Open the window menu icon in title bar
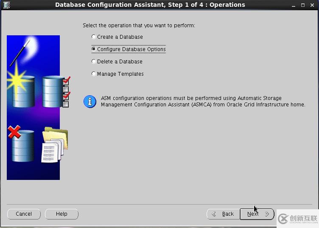 5,5
